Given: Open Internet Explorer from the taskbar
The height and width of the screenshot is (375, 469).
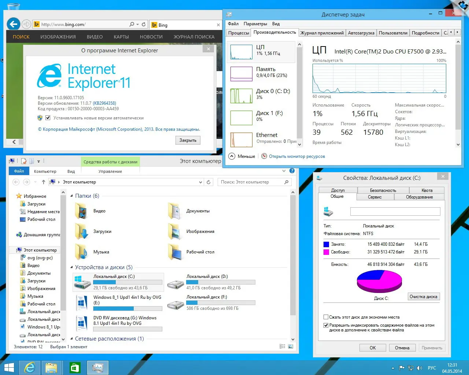Looking at the screenshot, I should [x=29, y=367].
